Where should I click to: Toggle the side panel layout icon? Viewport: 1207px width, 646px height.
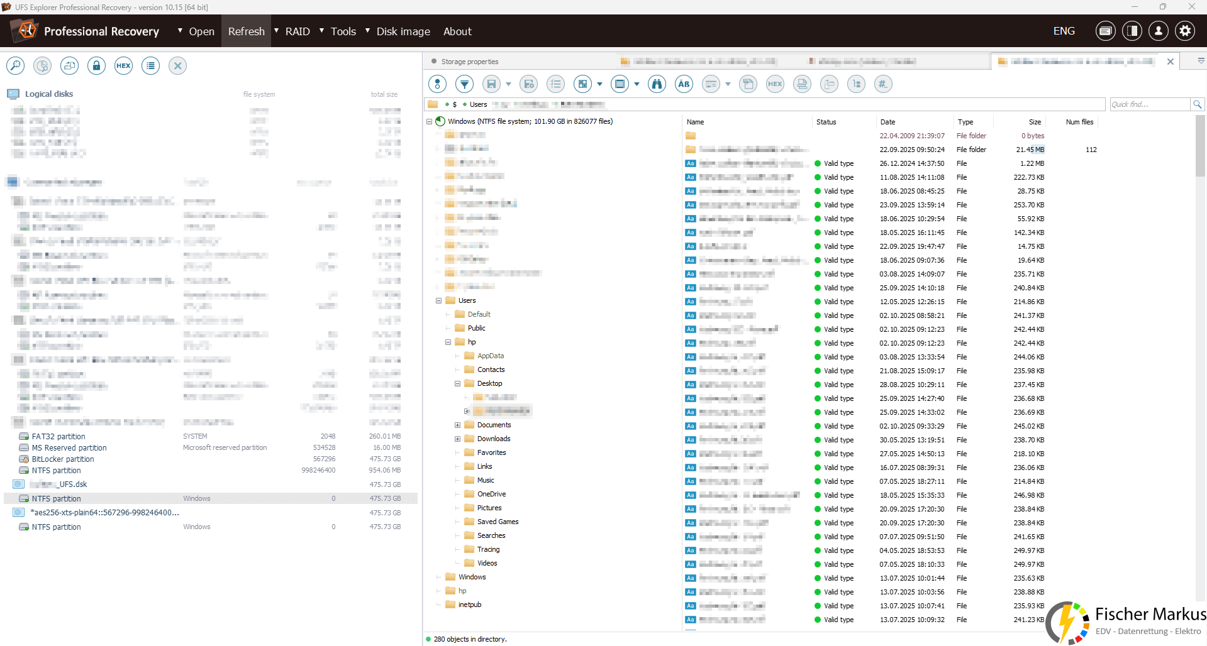point(1132,31)
